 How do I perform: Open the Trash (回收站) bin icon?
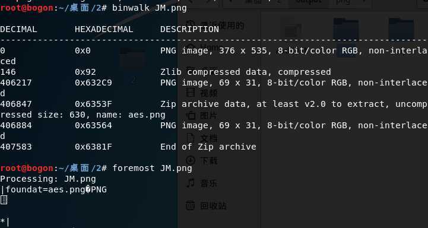click(191, 205)
